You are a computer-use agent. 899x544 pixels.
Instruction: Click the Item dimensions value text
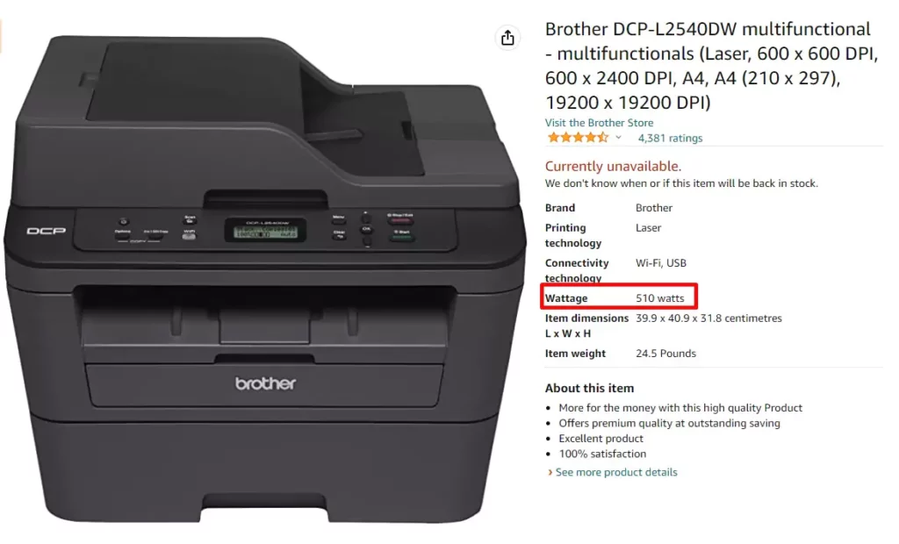(708, 319)
